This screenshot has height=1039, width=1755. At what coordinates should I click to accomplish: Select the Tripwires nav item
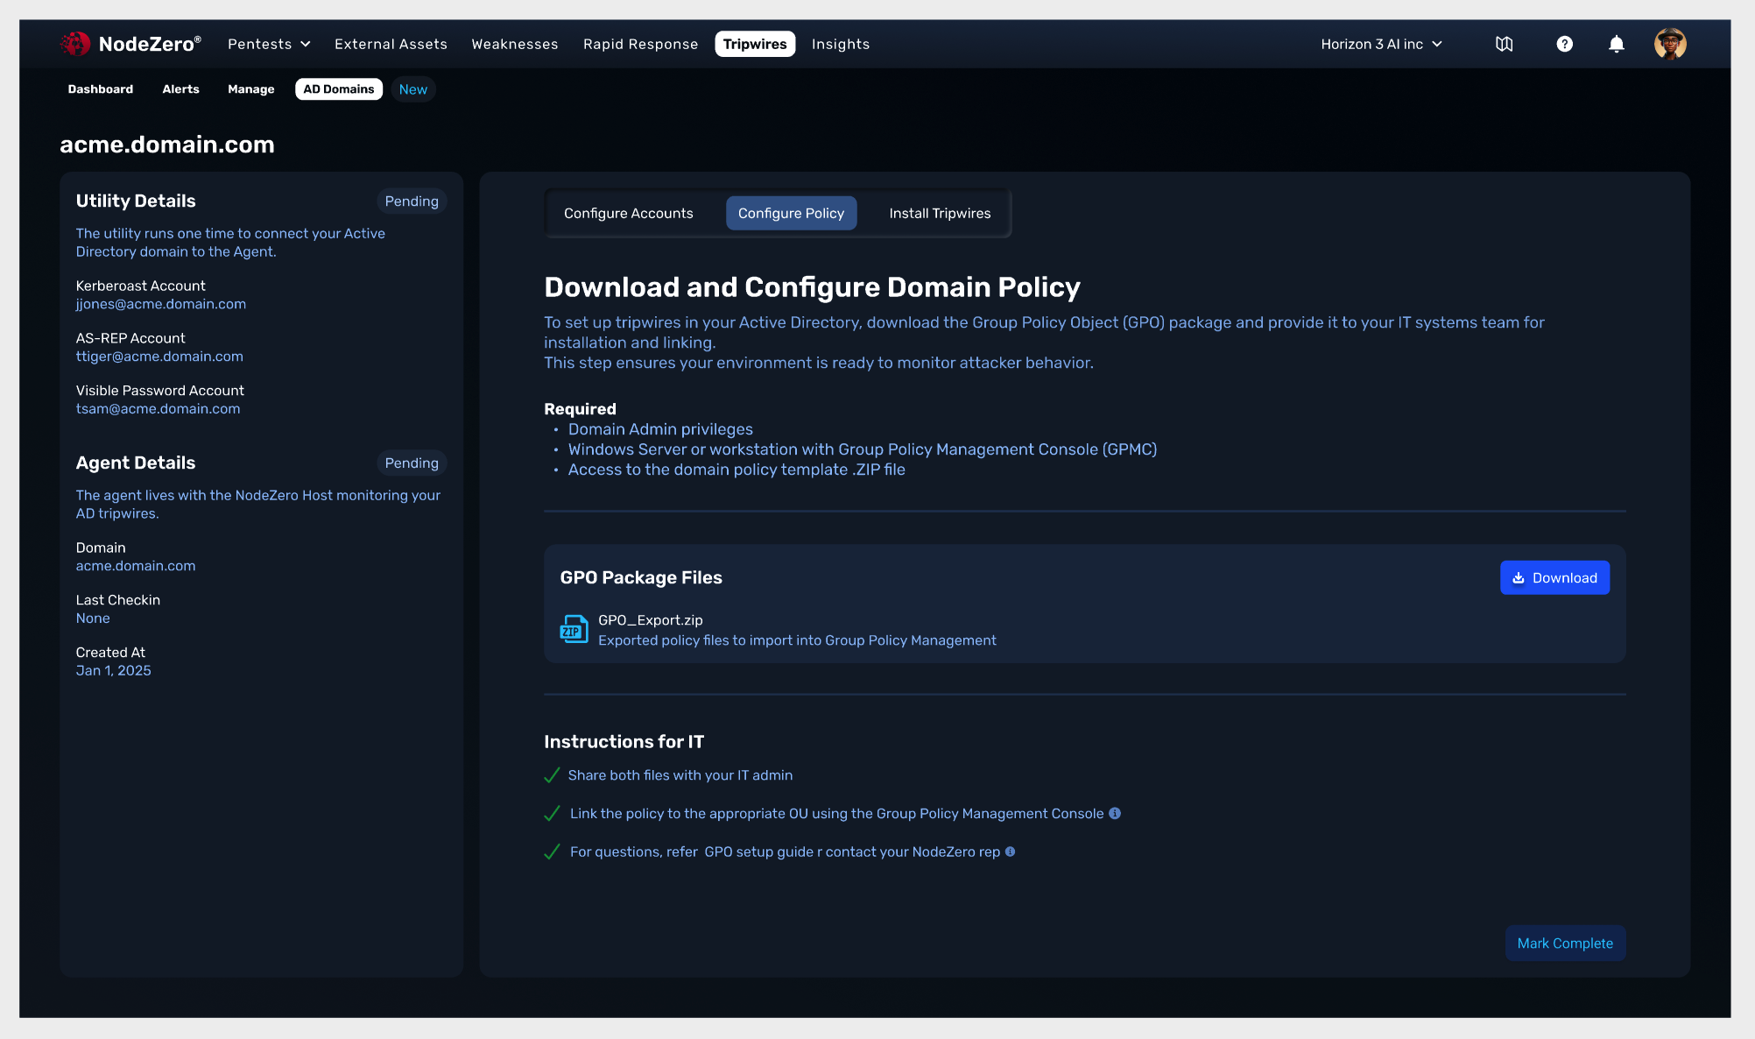click(755, 44)
